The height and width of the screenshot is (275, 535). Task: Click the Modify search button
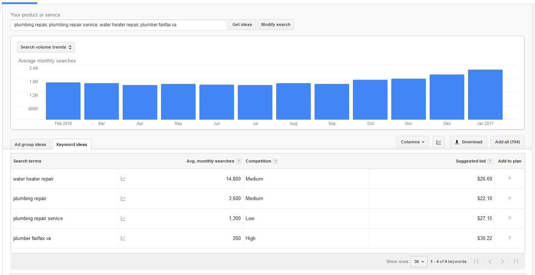click(275, 24)
